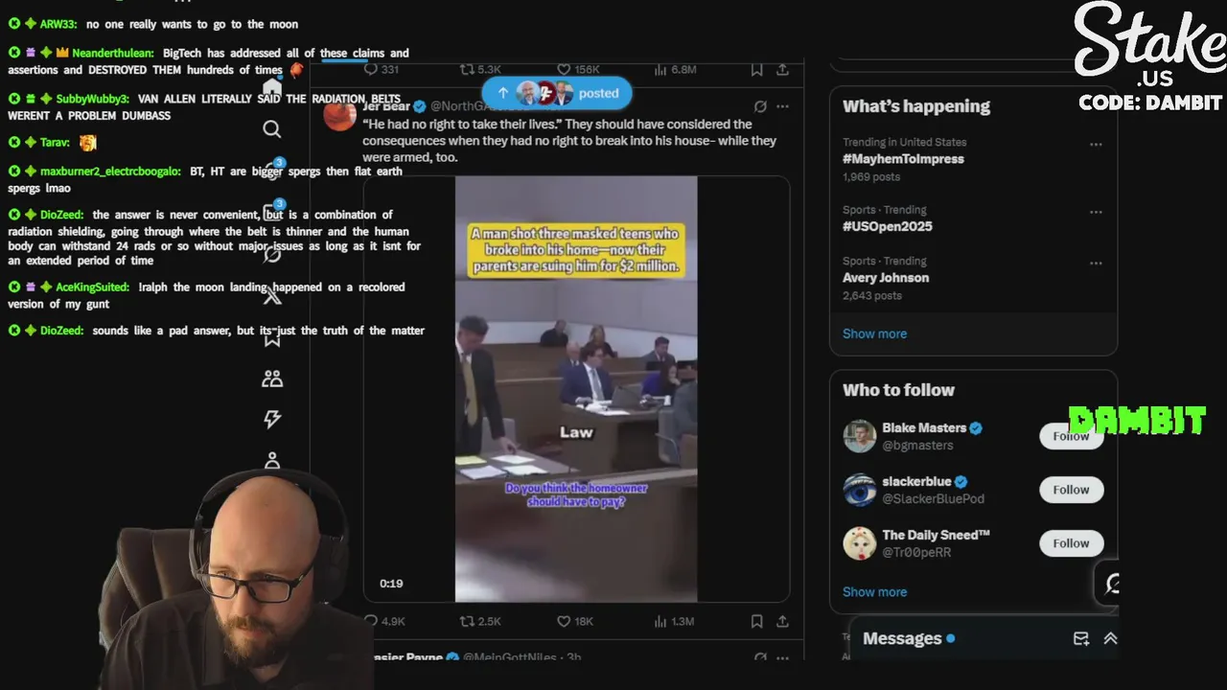1227x690 pixels.
Task: Open the search magnifier in sidebar
Action: [x=272, y=129]
